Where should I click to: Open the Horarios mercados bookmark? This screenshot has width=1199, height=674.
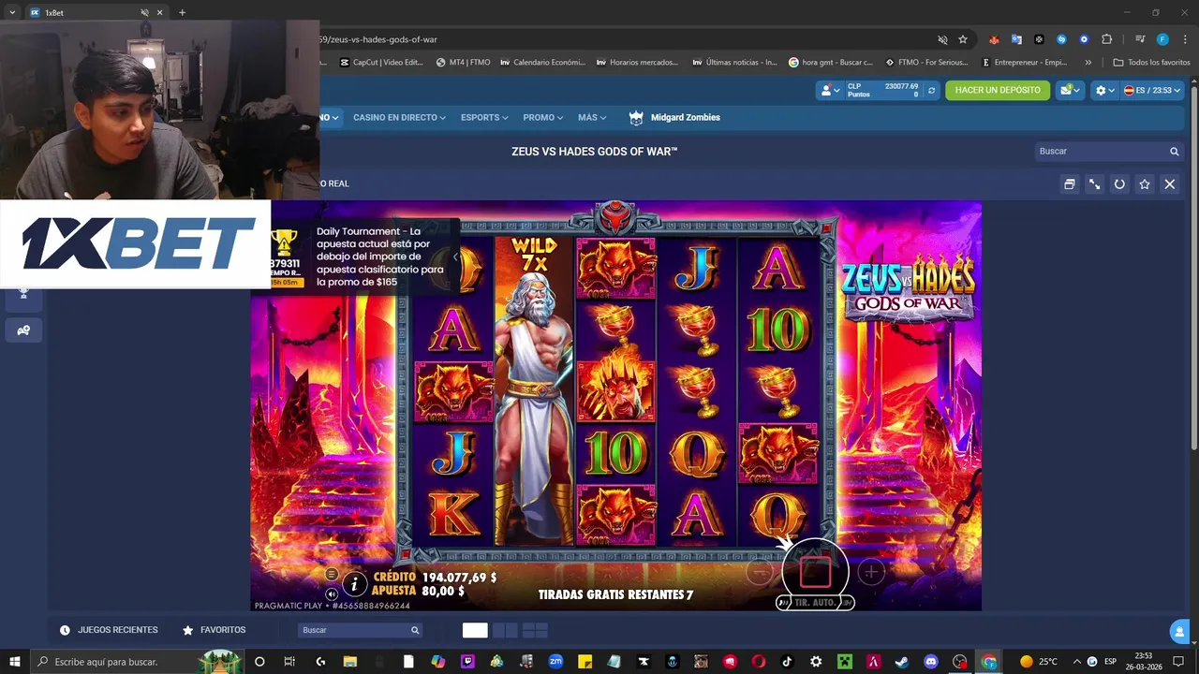(x=637, y=63)
